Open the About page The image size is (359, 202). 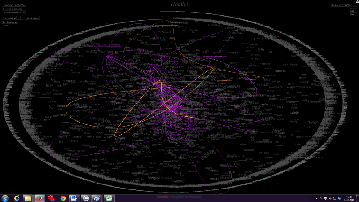coord(353,11)
